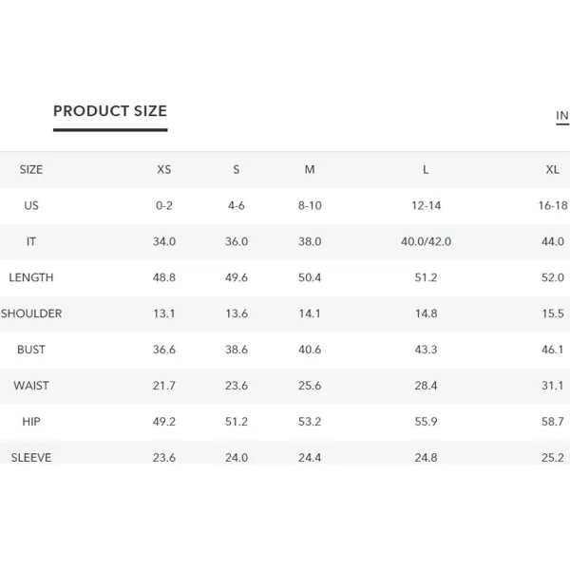Click the US row label
570x570 pixels.
(x=31, y=205)
